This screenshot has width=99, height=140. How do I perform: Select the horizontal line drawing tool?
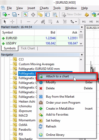tap(29, 22)
